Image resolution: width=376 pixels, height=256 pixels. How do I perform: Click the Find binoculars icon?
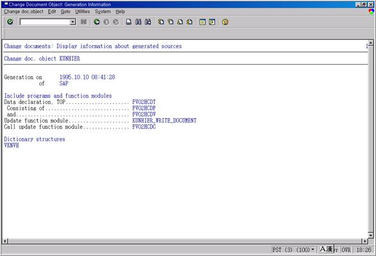(x=139, y=22)
